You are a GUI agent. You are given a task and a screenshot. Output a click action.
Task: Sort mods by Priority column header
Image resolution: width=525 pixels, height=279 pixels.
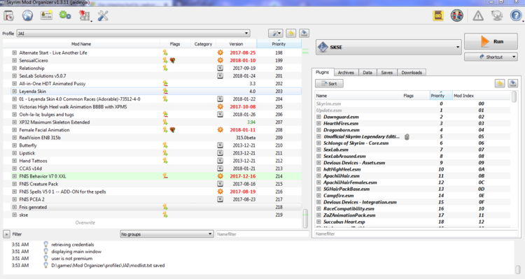(x=279, y=44)
